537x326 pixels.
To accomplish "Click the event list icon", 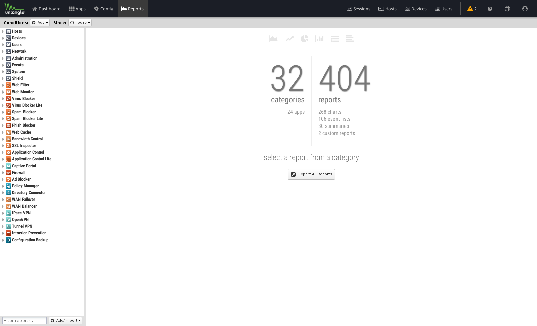I will click(x=335, y=39).
